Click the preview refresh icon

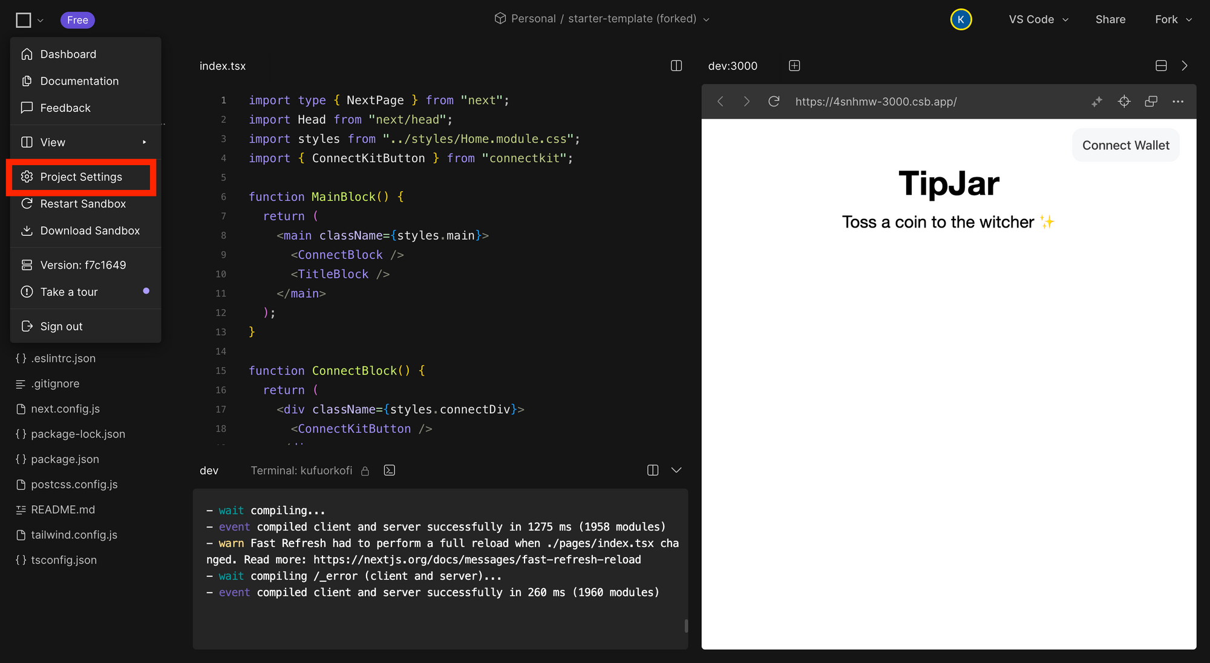(773, 101)
